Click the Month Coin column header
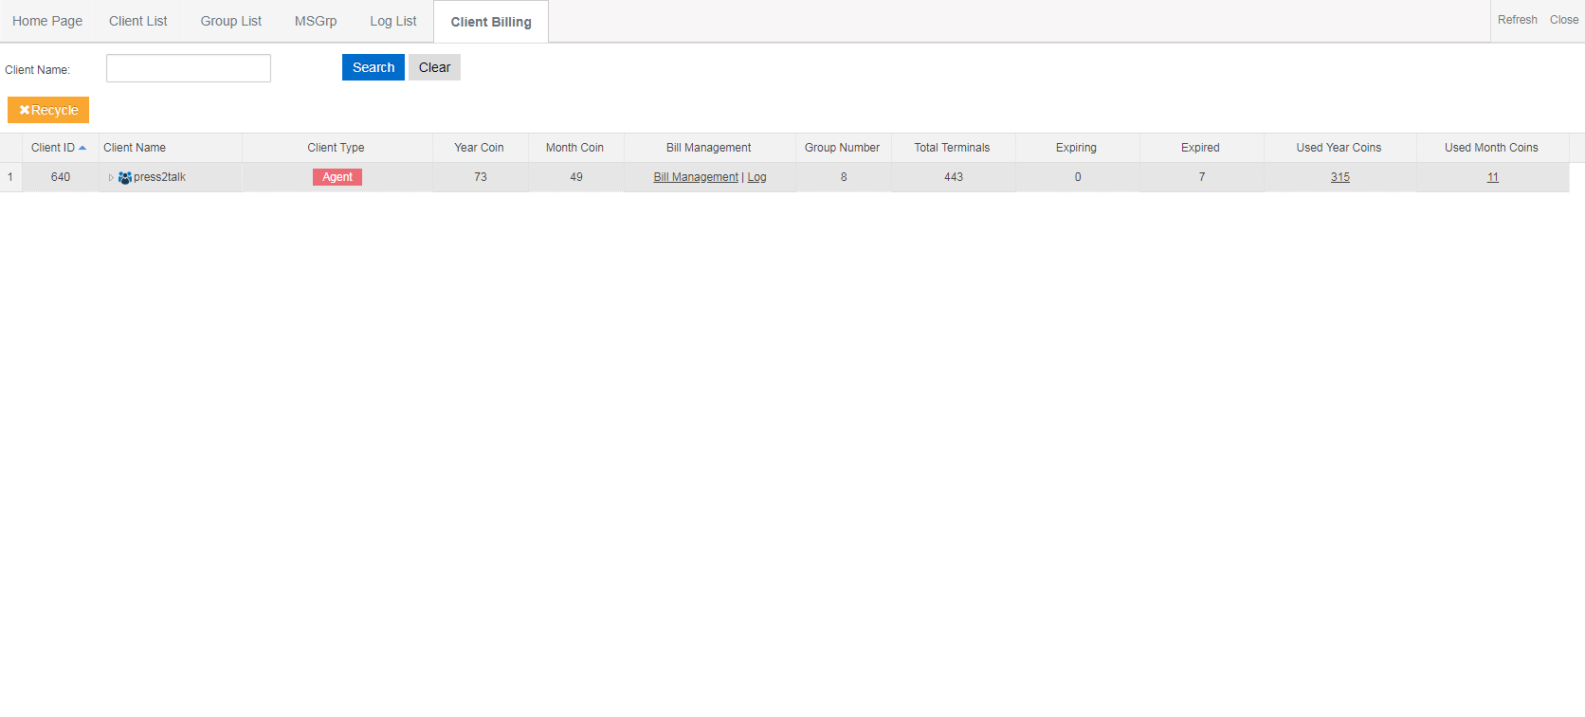Screen dimensions: 1585x717 coord(575,148)
